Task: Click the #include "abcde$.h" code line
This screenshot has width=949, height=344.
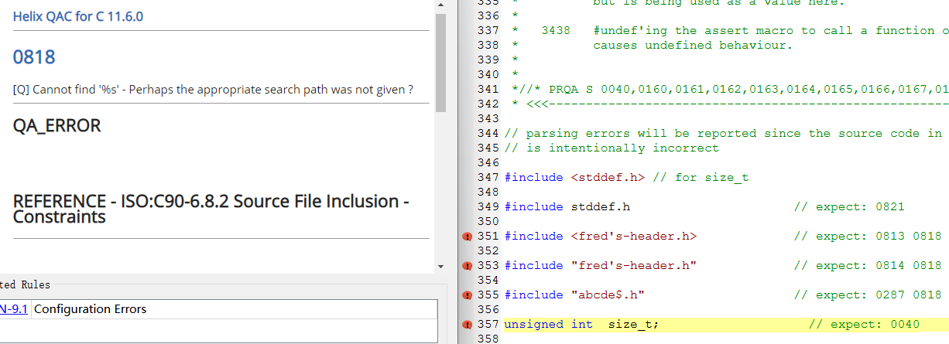Action: click(574, 295)
